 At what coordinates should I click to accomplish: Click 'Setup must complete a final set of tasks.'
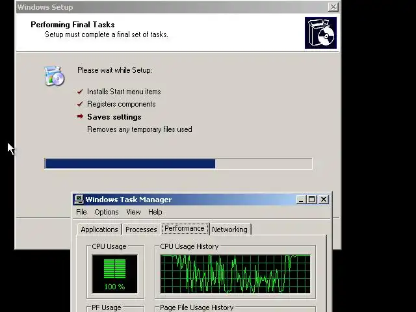click(x=107, y=34)
